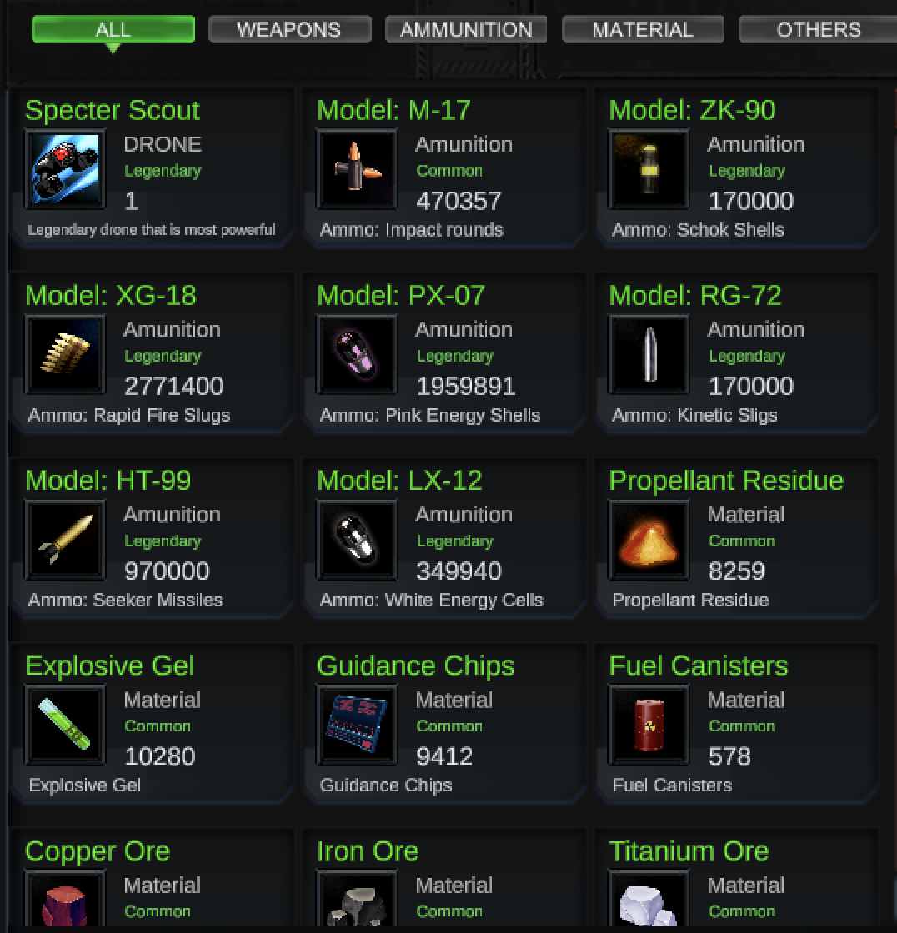
Task: Switch to the WEAPONS tab
Action: (x=289, y=29)
